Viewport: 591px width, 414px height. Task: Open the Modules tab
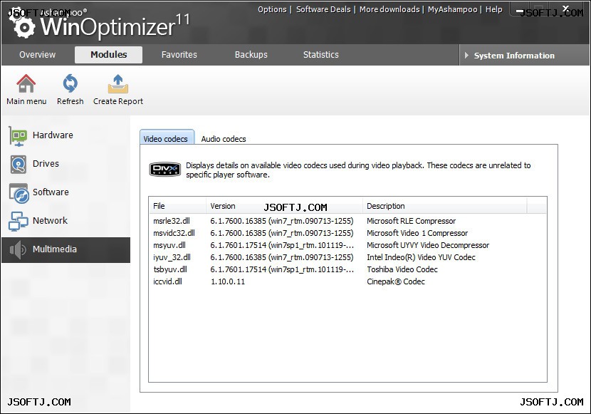coord(108,55)
